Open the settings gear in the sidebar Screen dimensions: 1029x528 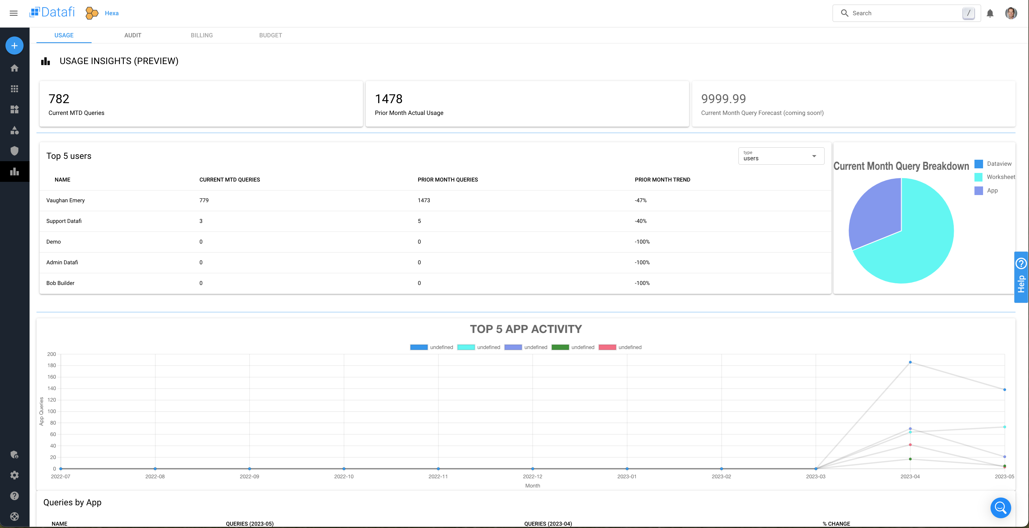14,475
